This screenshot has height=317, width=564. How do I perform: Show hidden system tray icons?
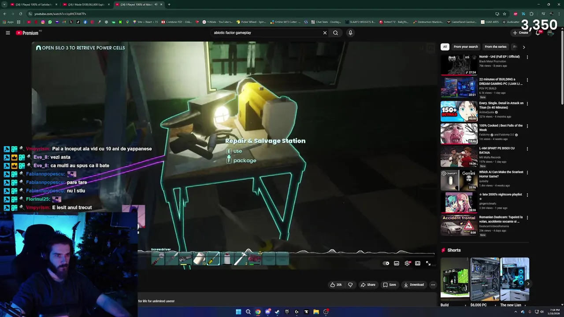[516, 312]
